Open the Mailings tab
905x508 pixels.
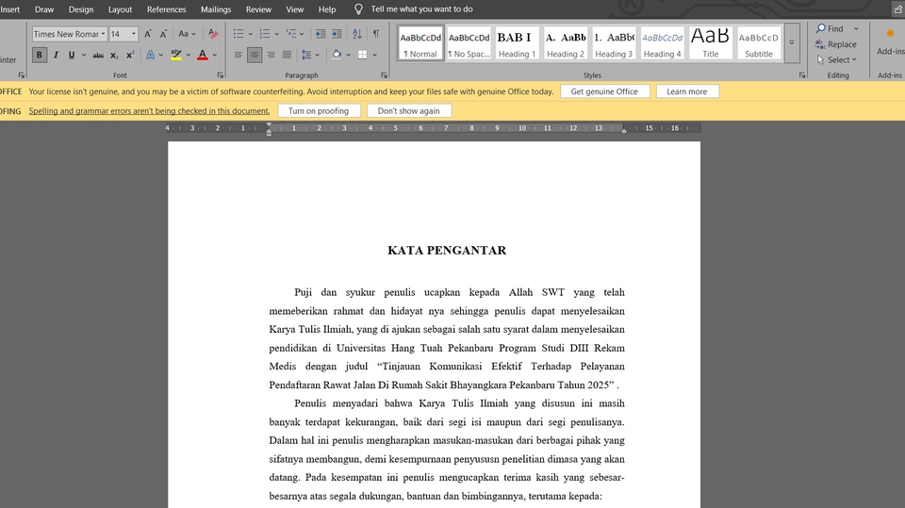tap(216, 9)
